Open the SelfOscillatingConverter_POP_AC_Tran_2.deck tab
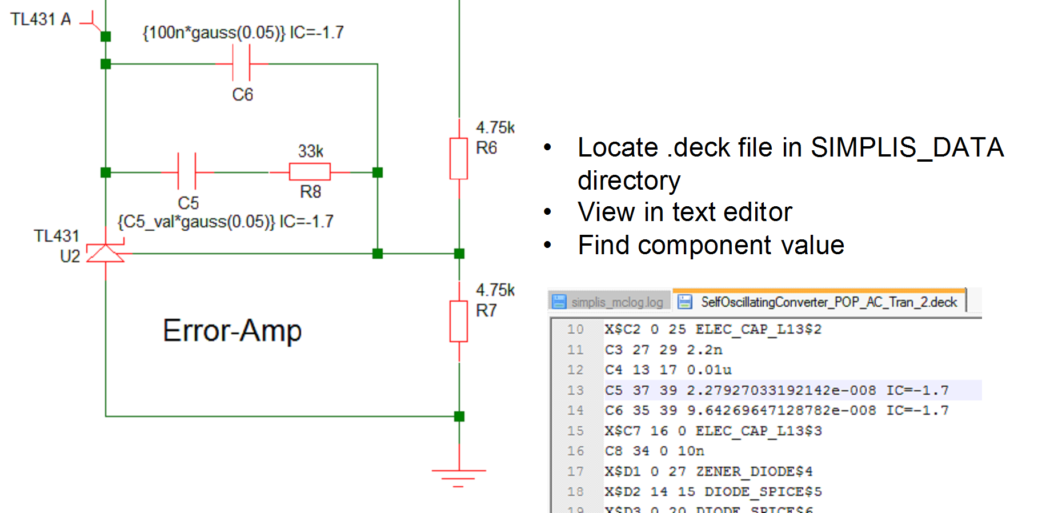 tap(828, 302)
